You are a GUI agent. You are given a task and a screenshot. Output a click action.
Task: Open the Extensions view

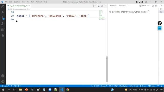(3, 30)
